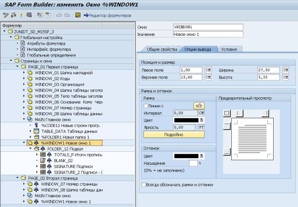Collapse MAIN Главное окно under PAGE_01
The width and height of the screenshot is (298, 207).
tap(24, 119)
